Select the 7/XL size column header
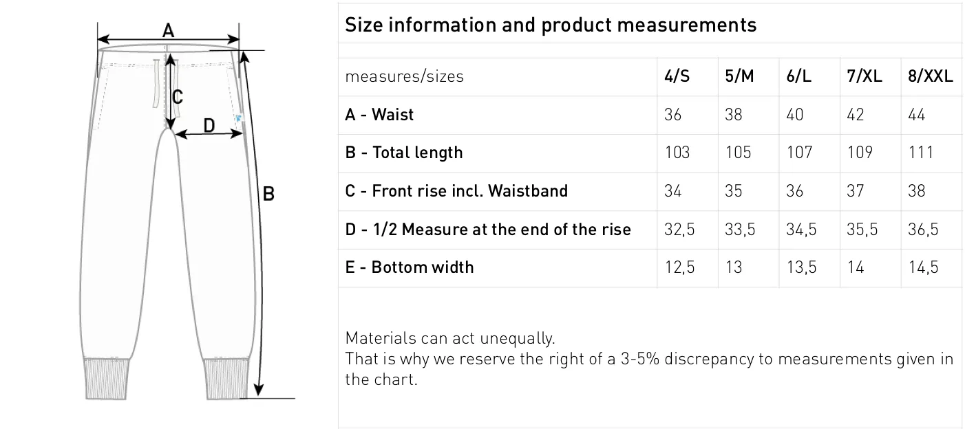 coord(865,76)
